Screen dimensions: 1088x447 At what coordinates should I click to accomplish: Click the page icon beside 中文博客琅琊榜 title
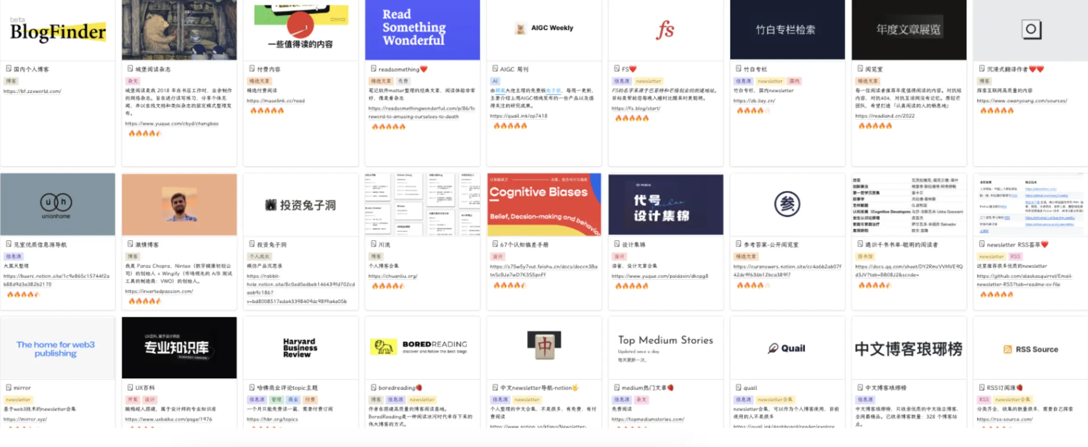click(860, 387)
